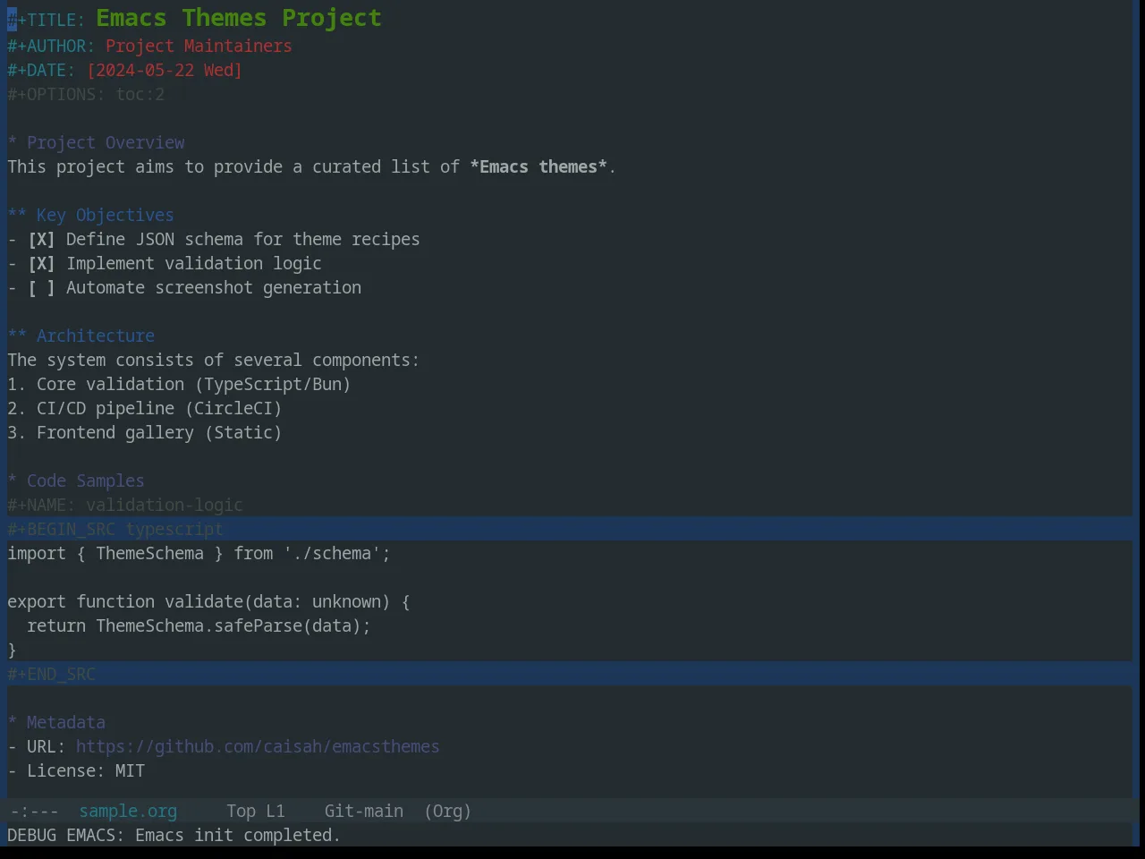The height and width of the screenshot is (859, 1145).
Task: Click the #+DATE: keyword
Action: [41, 71]
